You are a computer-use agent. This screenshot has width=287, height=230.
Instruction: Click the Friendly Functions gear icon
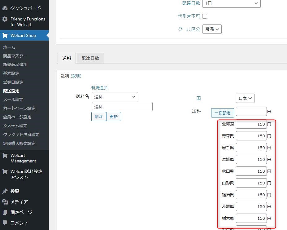click(5, 19)
